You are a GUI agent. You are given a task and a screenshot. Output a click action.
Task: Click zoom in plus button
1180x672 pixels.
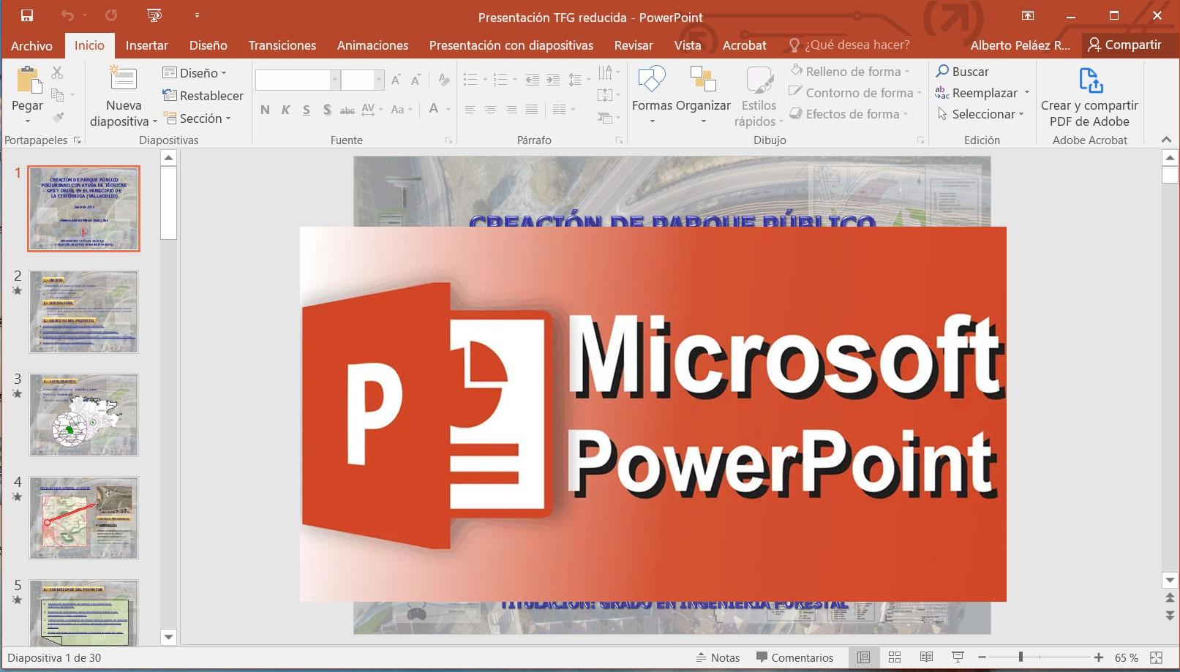pyautogui.click(x=1099, y=657)
